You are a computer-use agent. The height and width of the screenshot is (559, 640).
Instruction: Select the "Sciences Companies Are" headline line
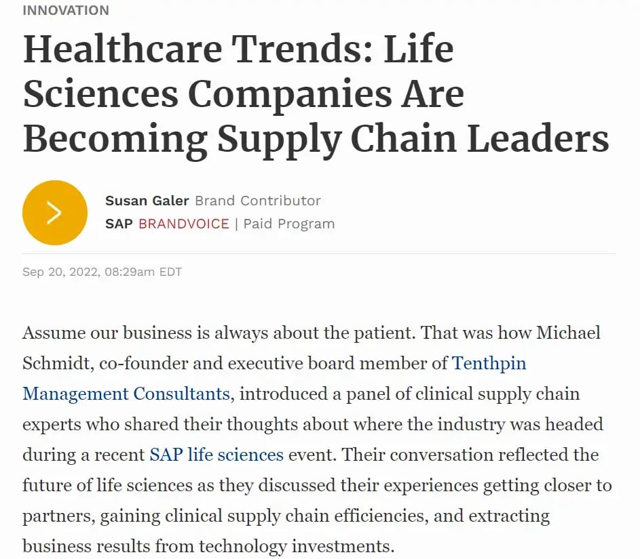tap(244, 94)
